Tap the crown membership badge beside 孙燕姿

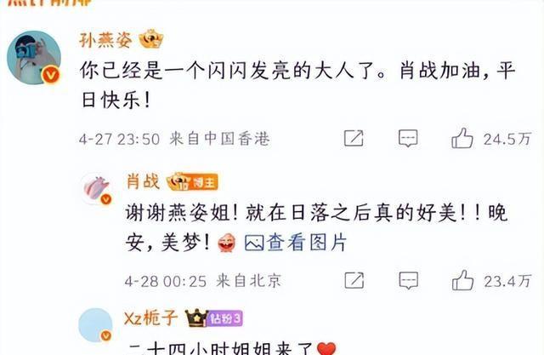point(151,39)
